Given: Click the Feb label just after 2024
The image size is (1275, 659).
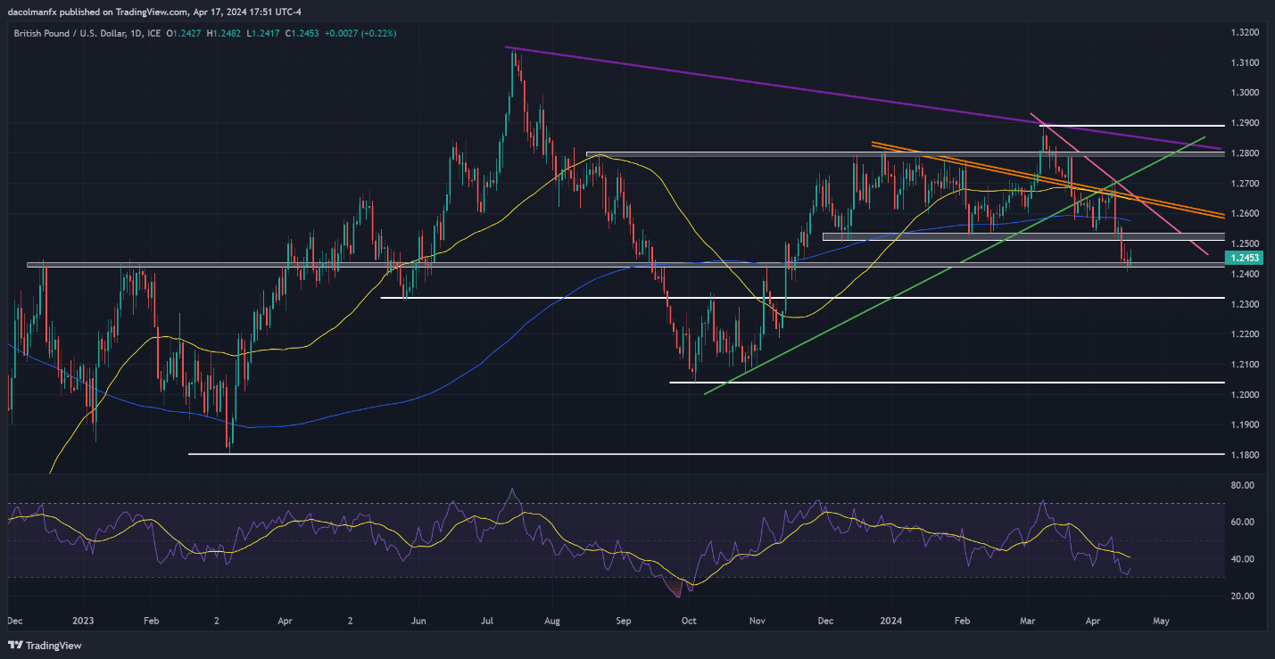Looking at the screenshot, I should click(x=962, y=619).
